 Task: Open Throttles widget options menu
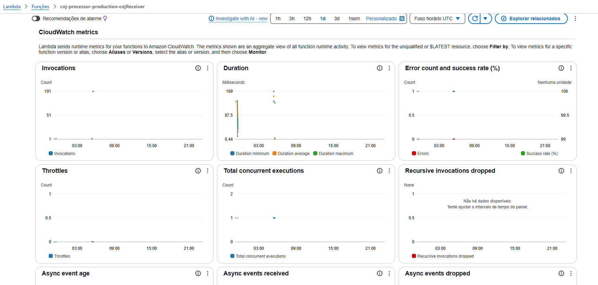click(208, 171)
